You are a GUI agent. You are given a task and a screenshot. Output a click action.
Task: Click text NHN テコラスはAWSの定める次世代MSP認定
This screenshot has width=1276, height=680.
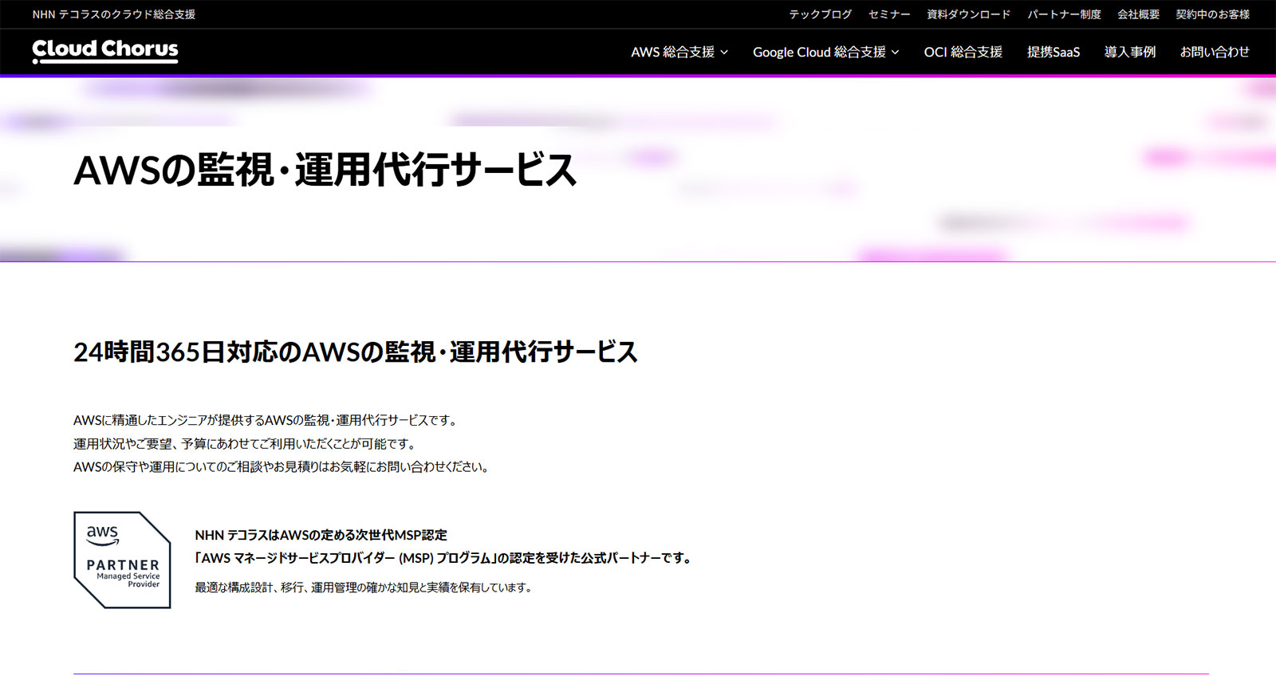pyautogui.click(x=321, y=535)
